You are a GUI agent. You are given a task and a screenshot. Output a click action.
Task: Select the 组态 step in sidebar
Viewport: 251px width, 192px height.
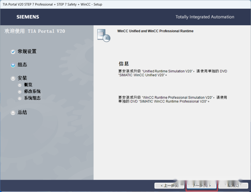[22, 65]
